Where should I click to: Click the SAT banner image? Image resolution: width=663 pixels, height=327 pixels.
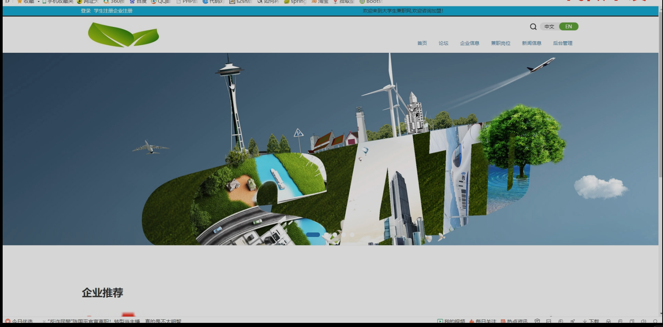point(331,149)
